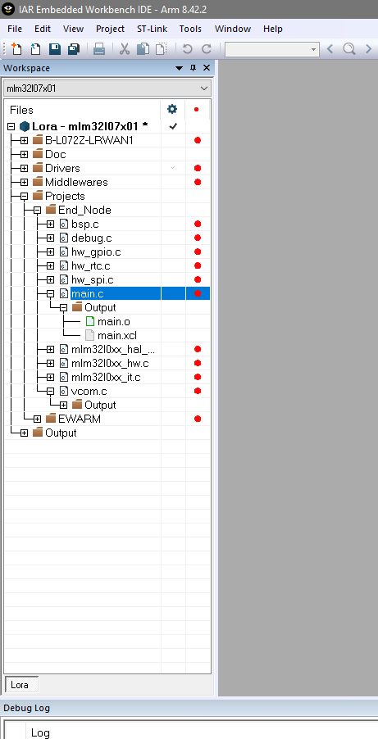Click the Undo toolbar icon

[x=187, y=48]
